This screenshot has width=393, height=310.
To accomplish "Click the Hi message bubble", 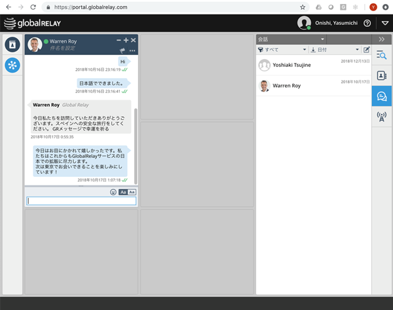I will (x=124, y=62).
